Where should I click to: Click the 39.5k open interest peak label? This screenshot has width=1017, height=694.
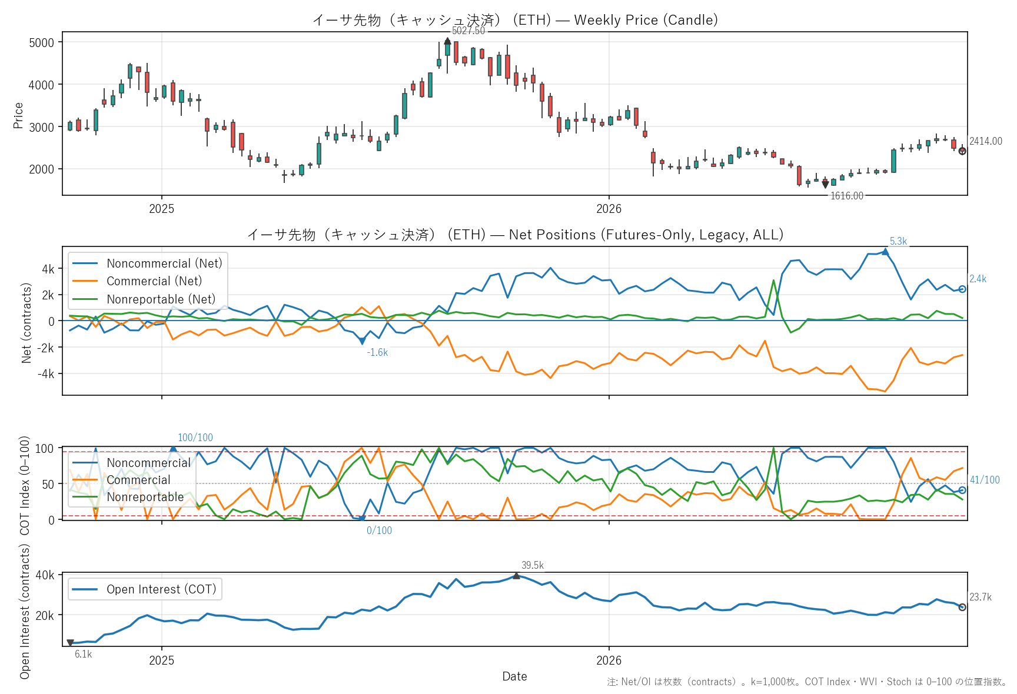(x=533, y=565)
